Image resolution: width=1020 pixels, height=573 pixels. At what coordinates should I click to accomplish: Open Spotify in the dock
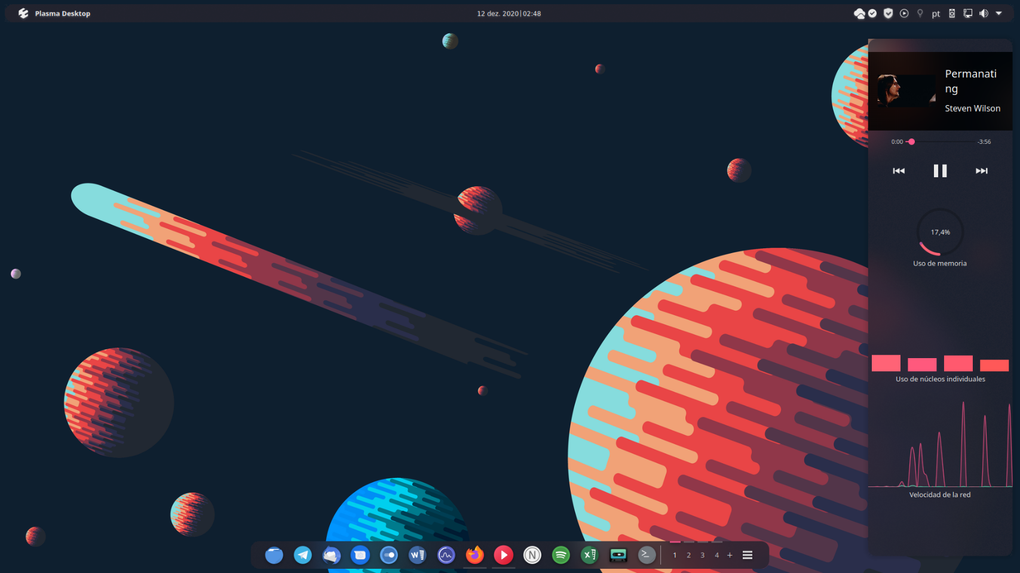click(x=560, y=555)
